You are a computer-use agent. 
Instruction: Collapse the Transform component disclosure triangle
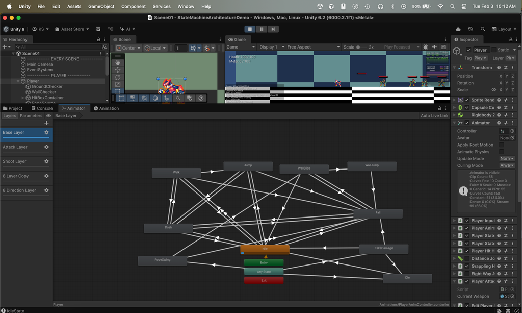click(x=454, y=67)
